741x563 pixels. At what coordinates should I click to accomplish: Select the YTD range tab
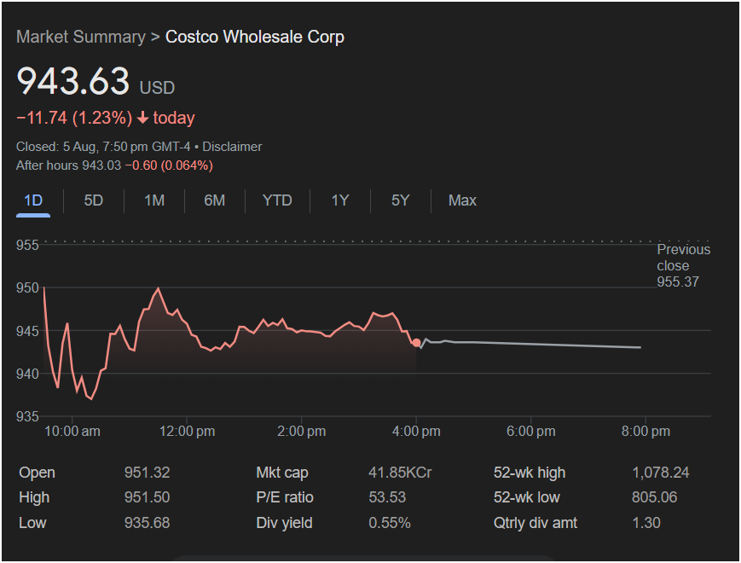277,200
